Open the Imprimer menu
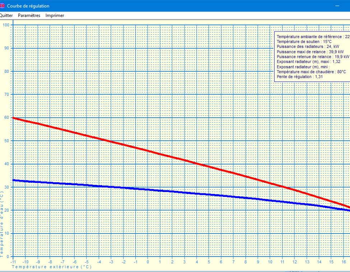This screenshot has height=272, width=350. point(54,15)
